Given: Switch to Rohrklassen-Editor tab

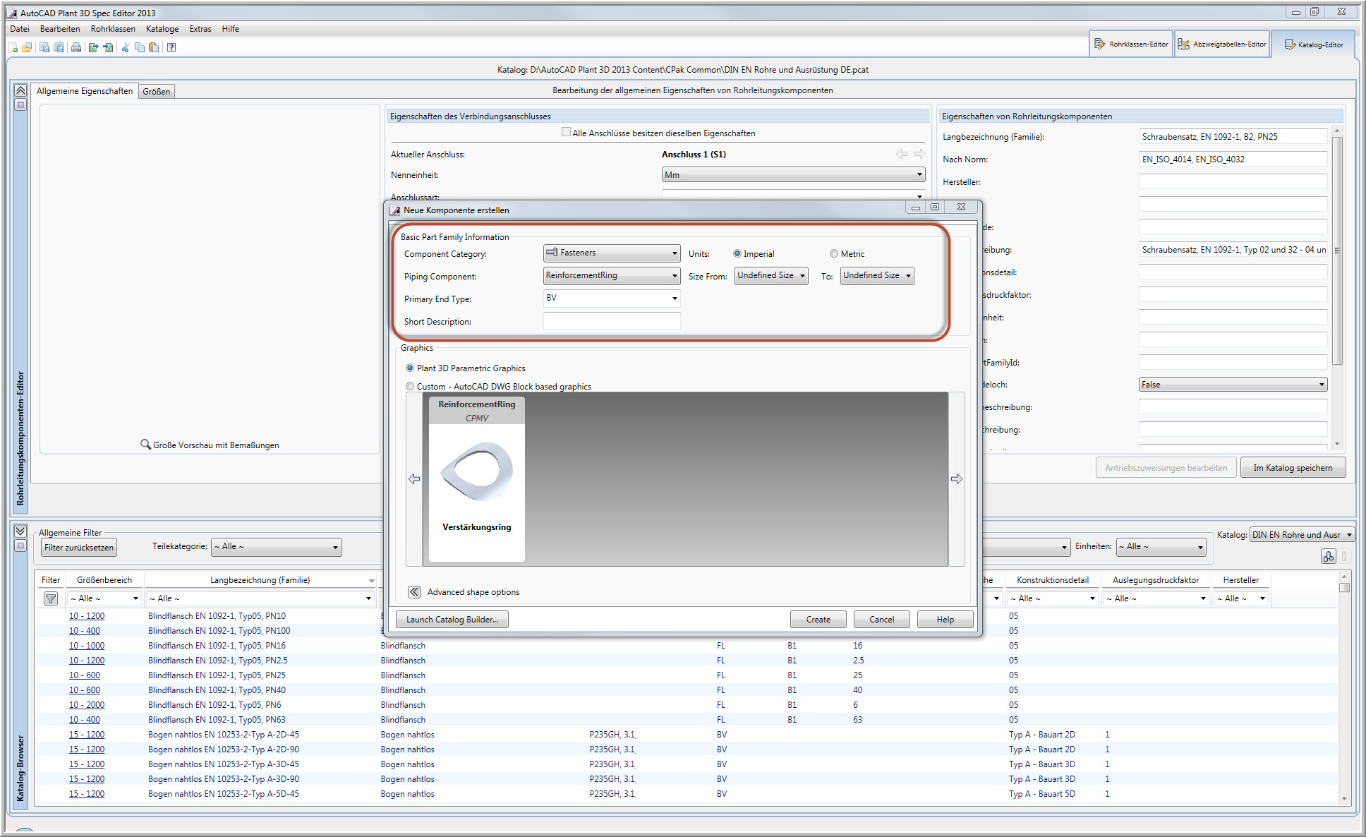Looking at the screenshot, I should click(1131, 44).
